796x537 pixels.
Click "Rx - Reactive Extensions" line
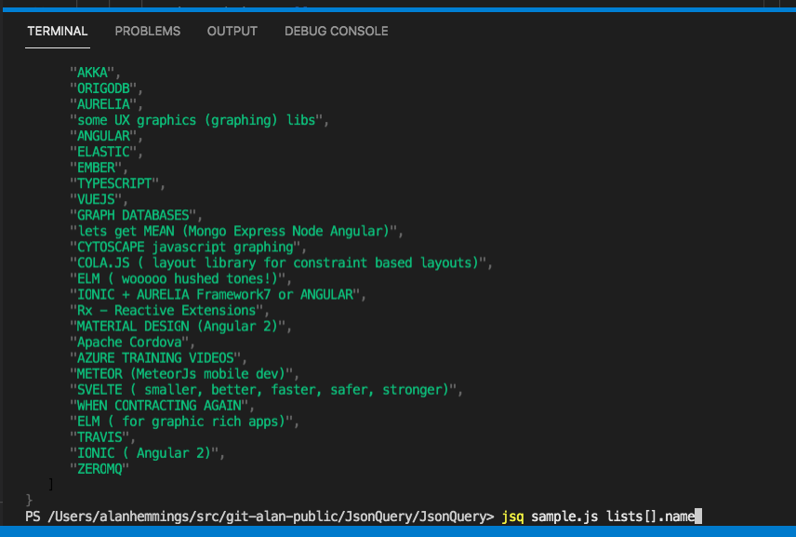169,311
